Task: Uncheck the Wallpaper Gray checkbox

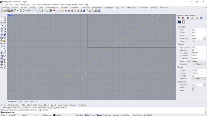Action: [193, 90]
